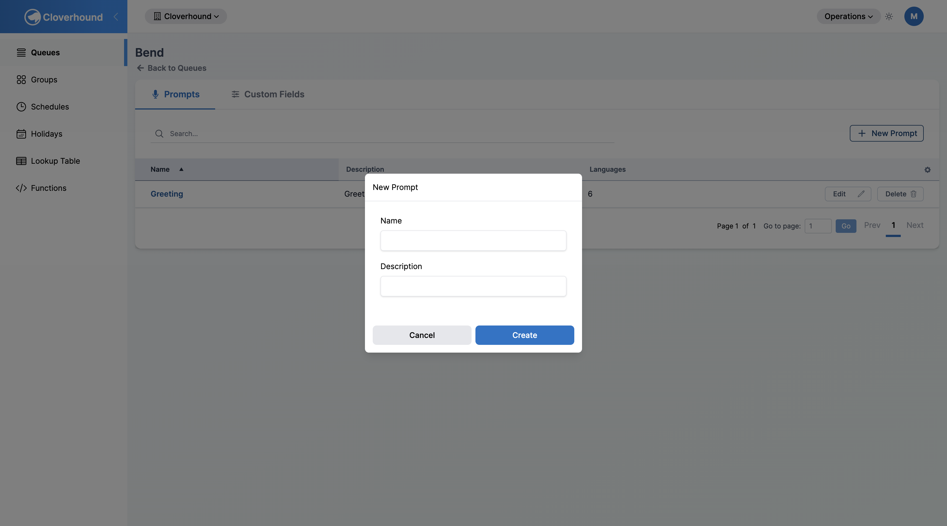
Task: Open the Greeting prompt
Action: pyautogui.click(x=167, y=194)
